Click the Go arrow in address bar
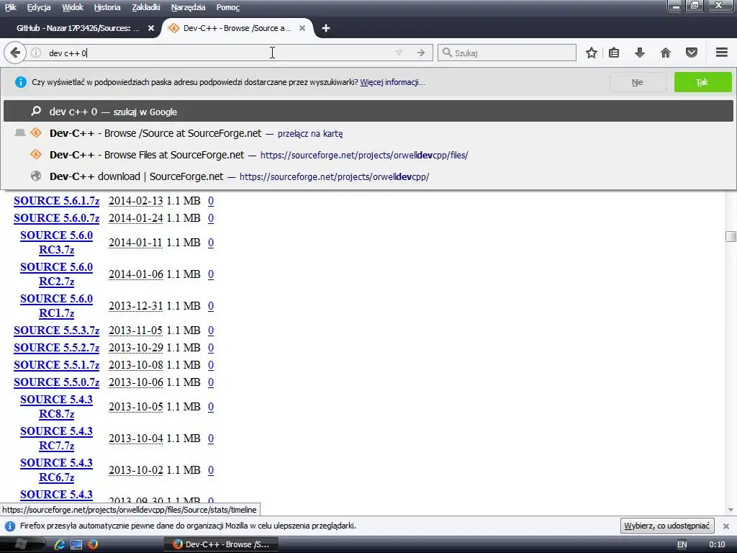Screen dimensions: 737x553 click(420, 53)
